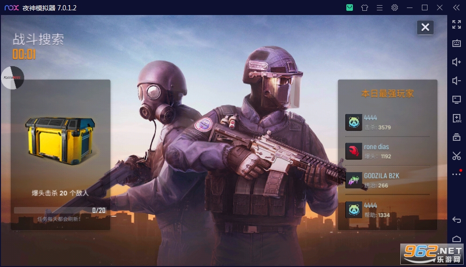
Task: Decrease emulator volume
Action: (x=457, y=81)
